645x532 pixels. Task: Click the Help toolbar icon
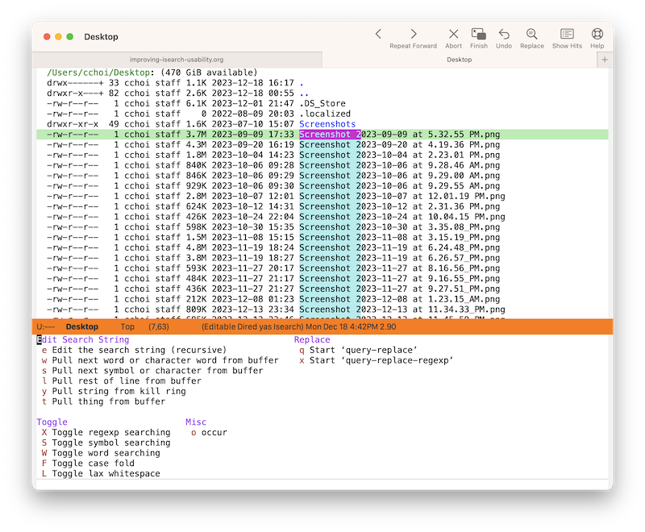[x=597, y=34]
